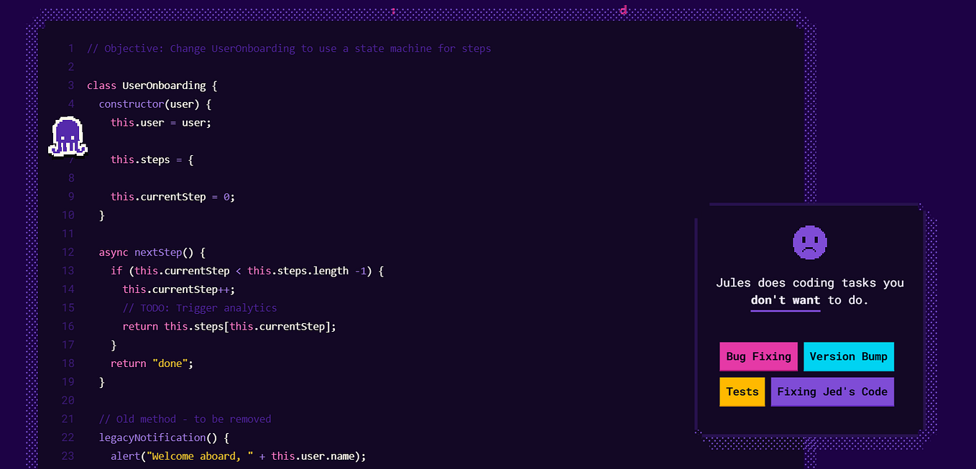Click the sad face emoji on the Jules card

pos(810,243)
